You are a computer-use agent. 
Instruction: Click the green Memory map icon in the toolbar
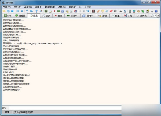(x=58, y=11)
